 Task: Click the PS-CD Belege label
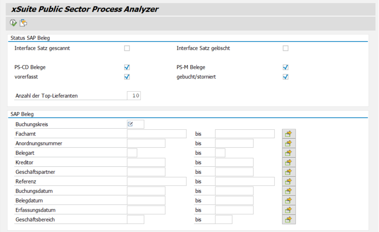30,67
